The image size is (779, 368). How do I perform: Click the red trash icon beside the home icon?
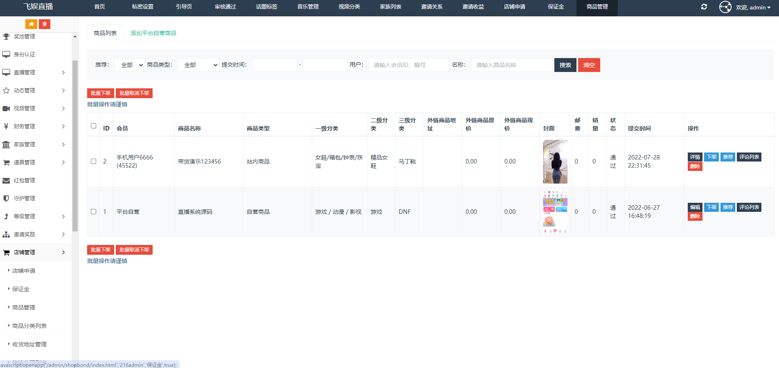[45, 24]
